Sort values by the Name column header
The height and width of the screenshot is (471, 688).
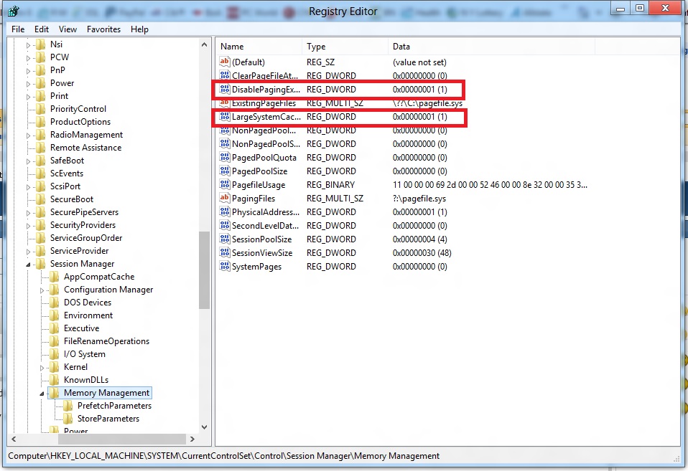(x=259, y=47)
